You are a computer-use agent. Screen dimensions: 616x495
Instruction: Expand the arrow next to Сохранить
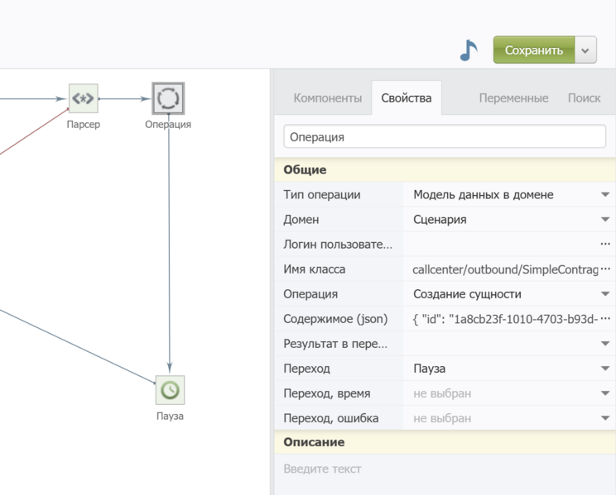pos(586,50)
